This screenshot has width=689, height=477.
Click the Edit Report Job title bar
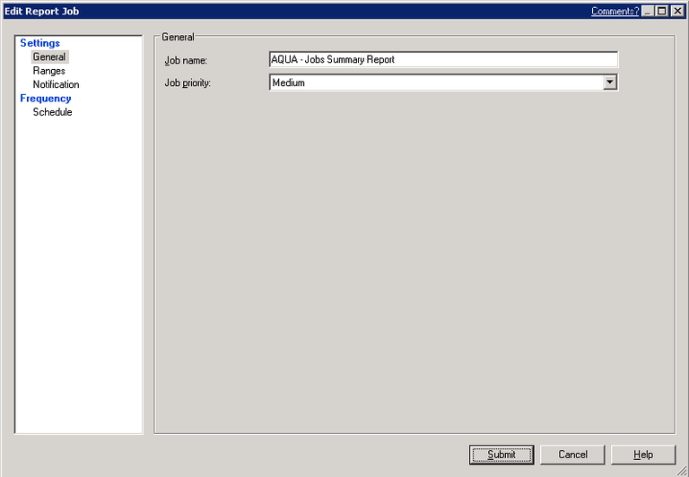coord(269,11)
